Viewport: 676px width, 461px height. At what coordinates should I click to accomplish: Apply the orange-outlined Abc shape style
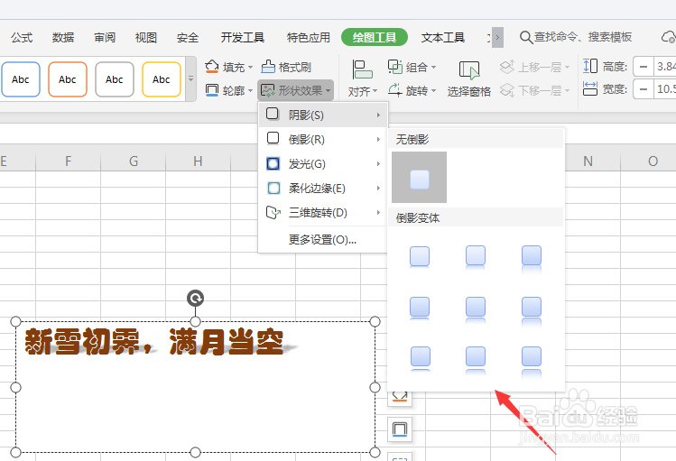coord(68,79)
